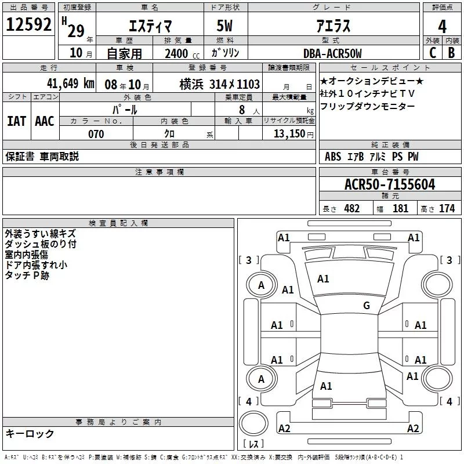Image resolution: width=464 pixels, height=464 pixels.
Task: Select the exterior grade C cell
Action: pos(432,53)
